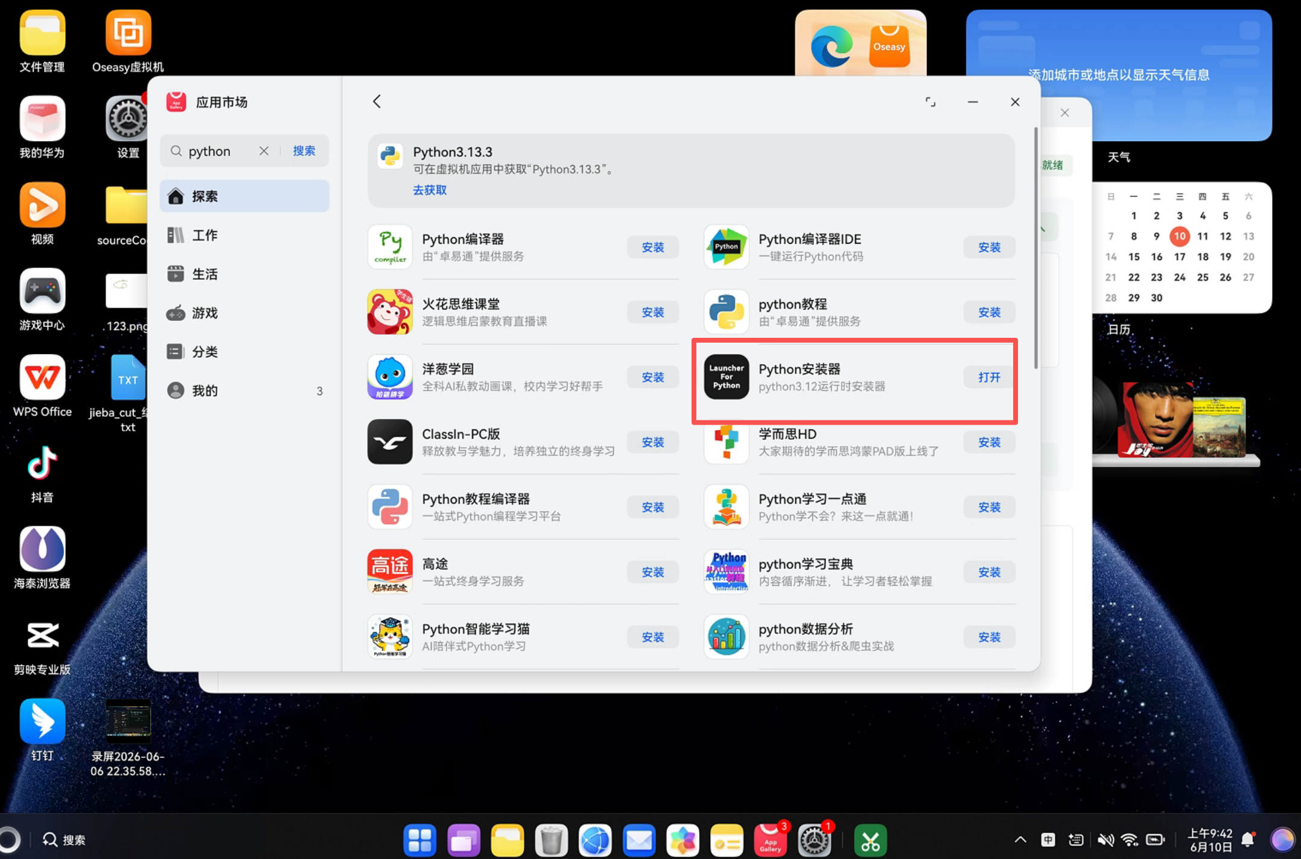
Task: Open the python数据分析 app icon
Action: pyautogui.click(x=727, y=637)
